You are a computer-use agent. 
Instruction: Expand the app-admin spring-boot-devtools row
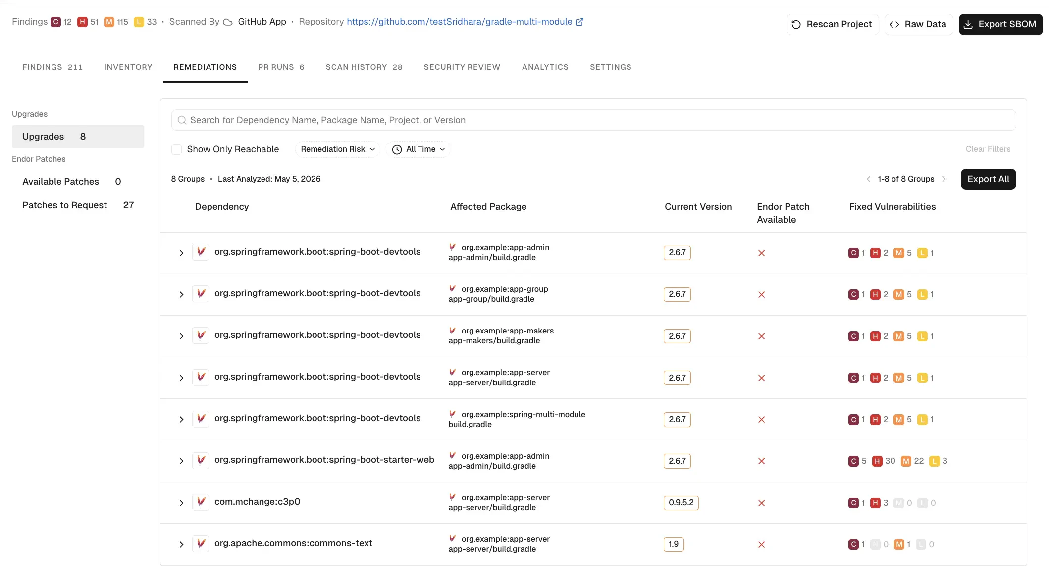[x=181, y=253]
